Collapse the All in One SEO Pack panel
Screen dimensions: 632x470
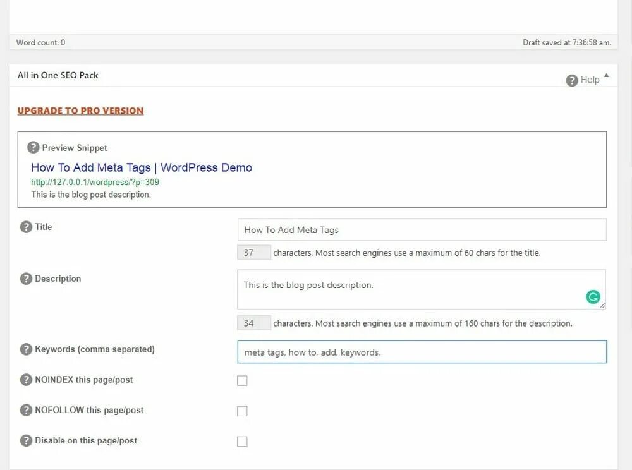coord(607,76)
